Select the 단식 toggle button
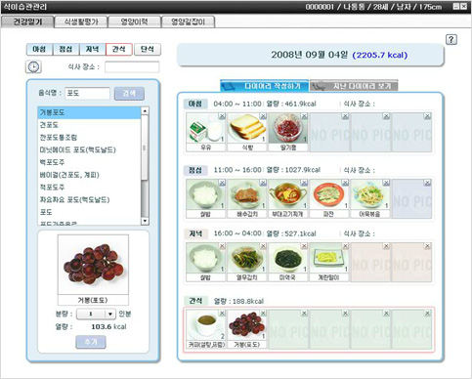The image size is (472, 379). pos(148,49)
